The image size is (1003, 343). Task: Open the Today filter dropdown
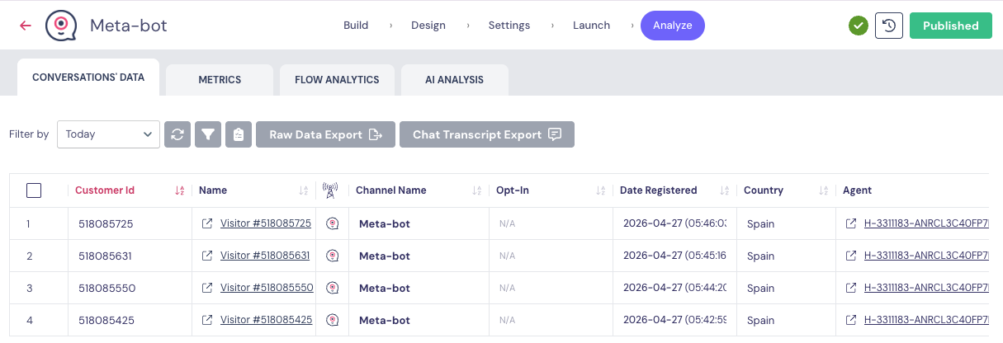(x=108, y=134)
